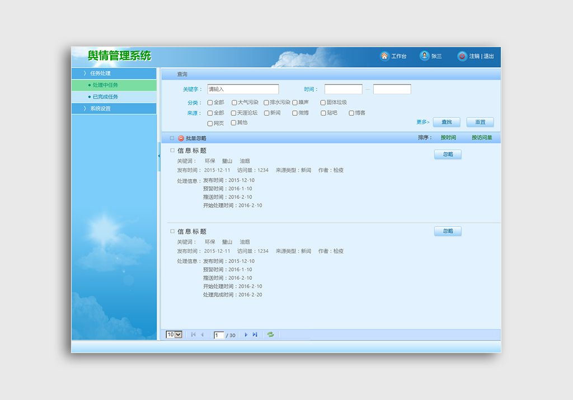Open the title of the first 信息标题 entry
The height and width of the screenshot is (400, 573).
pos(192,150)
